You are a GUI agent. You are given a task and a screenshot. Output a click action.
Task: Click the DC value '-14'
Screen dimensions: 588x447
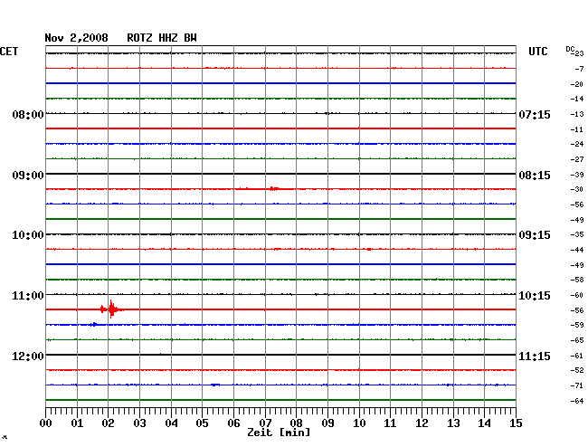577,99
